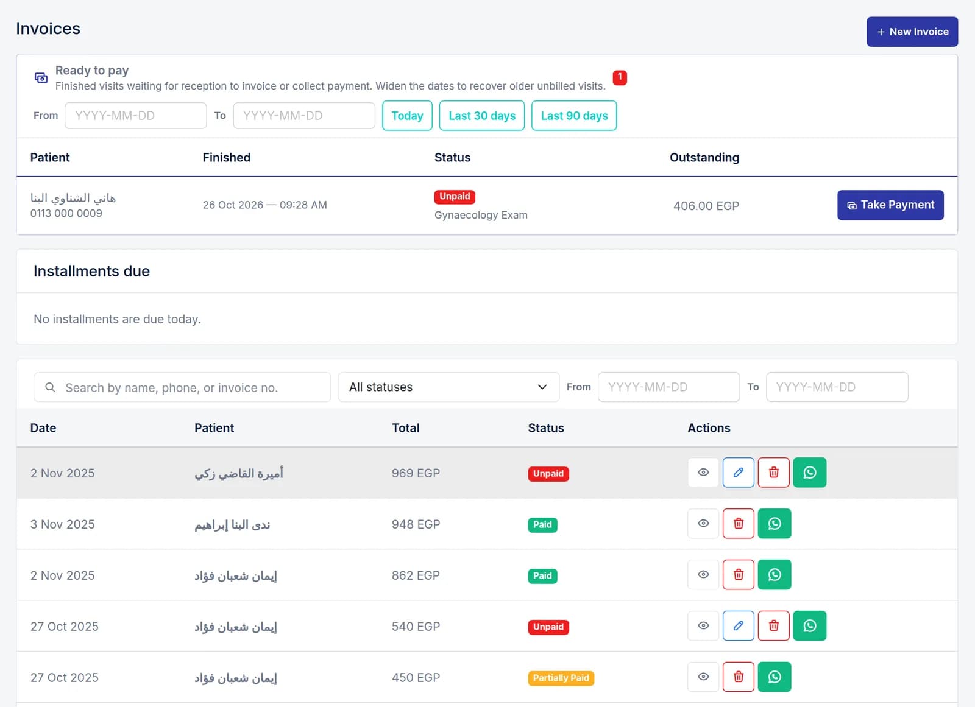View the 862 EGP invoice

click(703, 575)
